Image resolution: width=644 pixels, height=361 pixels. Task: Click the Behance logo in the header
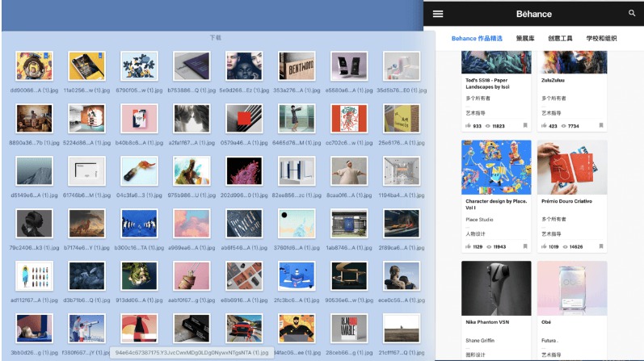point(533,14)
